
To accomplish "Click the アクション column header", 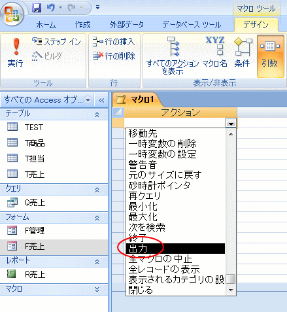I will coord(180,113).
